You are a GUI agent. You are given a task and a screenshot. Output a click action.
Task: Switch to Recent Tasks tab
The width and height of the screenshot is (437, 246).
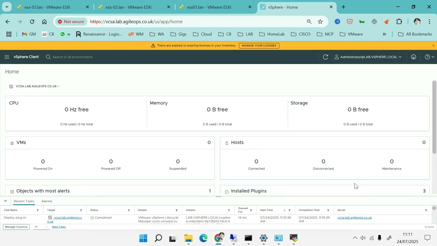coord(24,201)
